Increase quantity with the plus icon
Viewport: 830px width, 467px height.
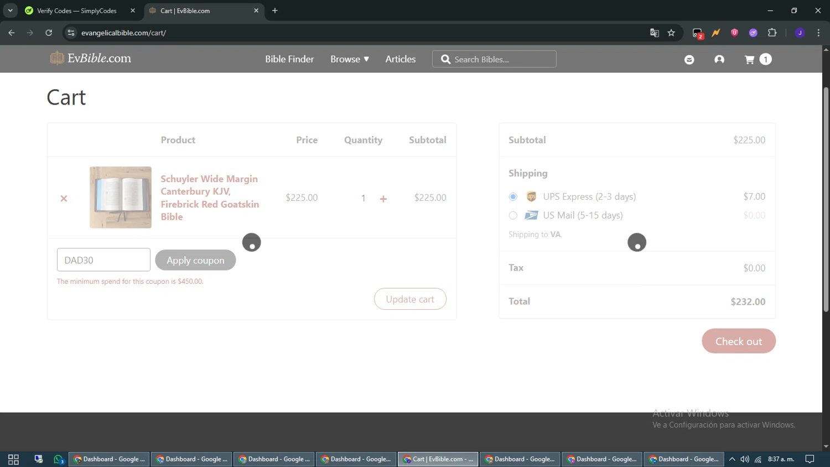pos(383,199)
